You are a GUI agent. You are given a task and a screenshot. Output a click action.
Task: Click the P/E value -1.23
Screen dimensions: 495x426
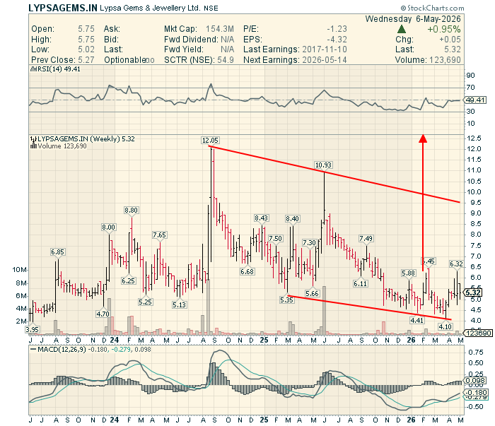(x=337, y=29)
